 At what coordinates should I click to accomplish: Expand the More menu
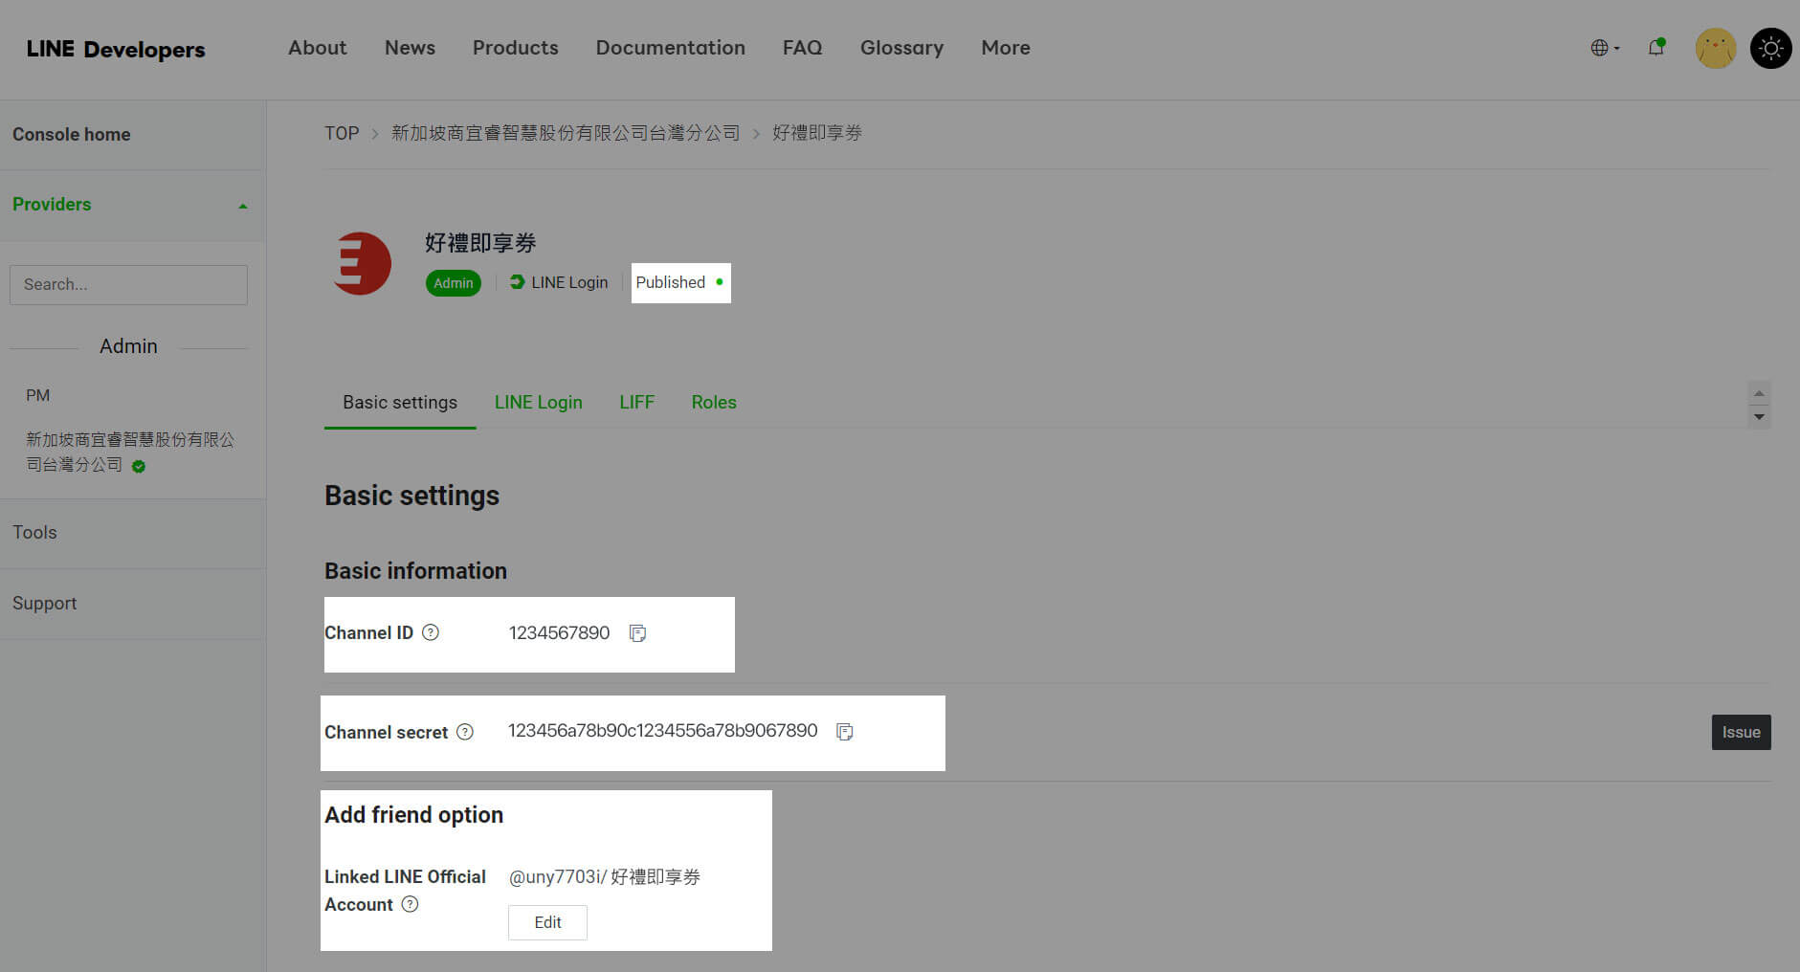click(1006, 48)
